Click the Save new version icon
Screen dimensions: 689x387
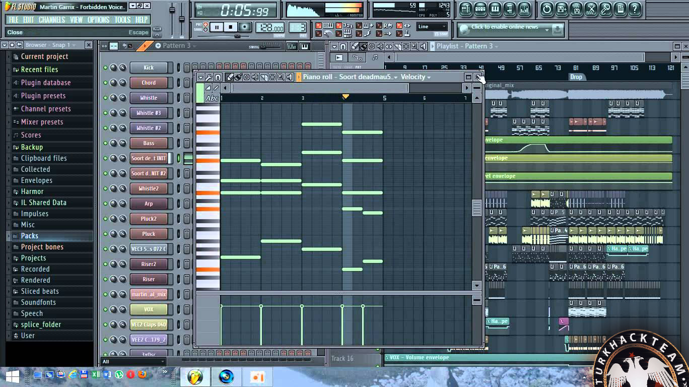562,9
